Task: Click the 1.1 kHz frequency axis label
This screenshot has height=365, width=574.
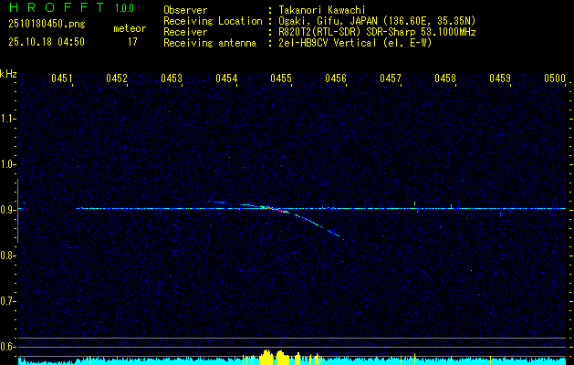Action: tap(8, 119)
